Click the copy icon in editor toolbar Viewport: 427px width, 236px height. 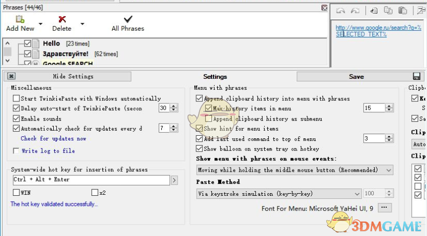[x=388, y=10]
